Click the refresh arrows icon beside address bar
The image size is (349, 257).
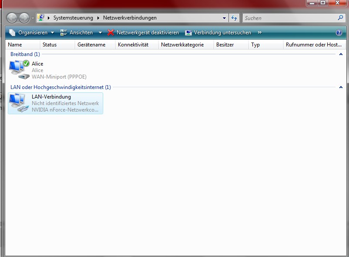point(235,18)
